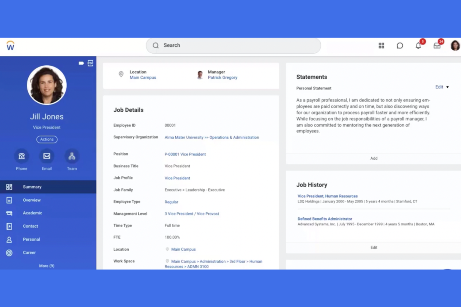Open the Career sidebar tab
Screen dimensions: 461x307
[x=48, y=253]
